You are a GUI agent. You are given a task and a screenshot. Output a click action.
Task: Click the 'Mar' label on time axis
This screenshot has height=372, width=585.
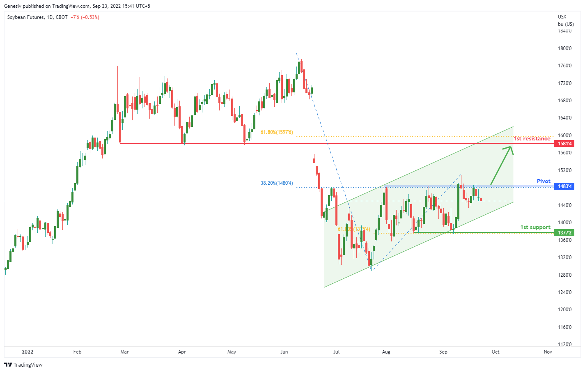124,352
